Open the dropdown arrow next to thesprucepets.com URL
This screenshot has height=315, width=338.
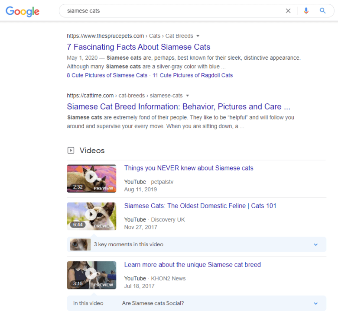coord(198,36)
